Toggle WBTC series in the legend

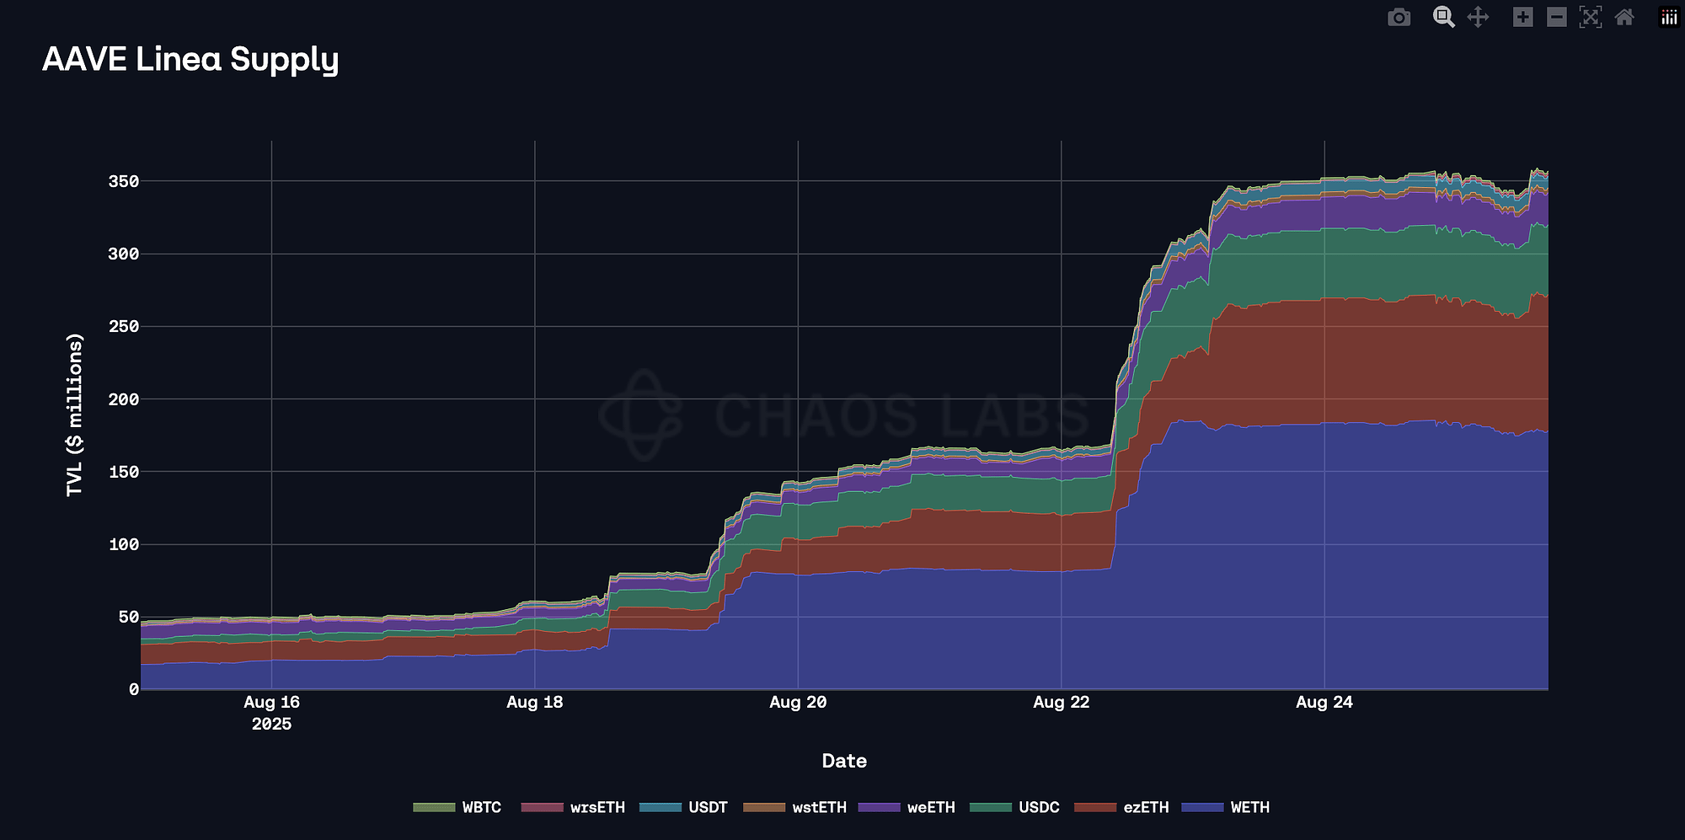click(457, 807)
